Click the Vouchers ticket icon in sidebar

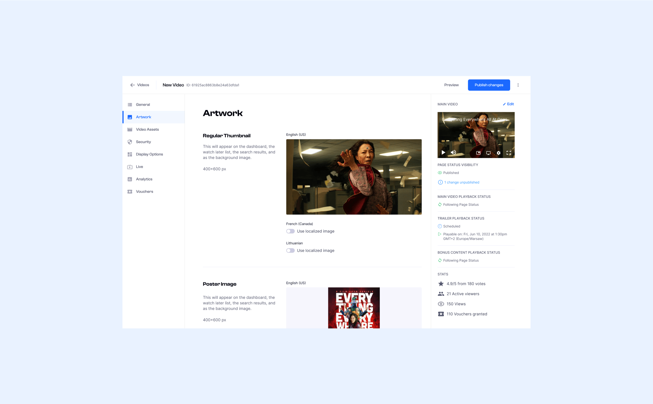130,192
